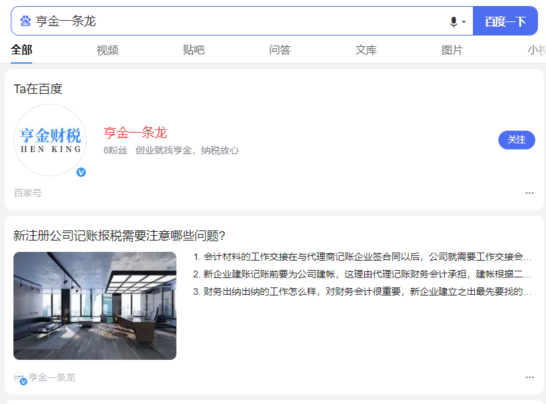Screen dimensions: 546x404
Task: Click slogan text 创业就找亨金，纳税放心
Action: click(x=187, y=151)
